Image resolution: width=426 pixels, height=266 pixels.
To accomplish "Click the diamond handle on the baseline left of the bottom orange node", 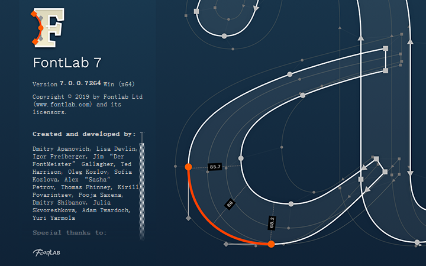I will coord(226,244).
